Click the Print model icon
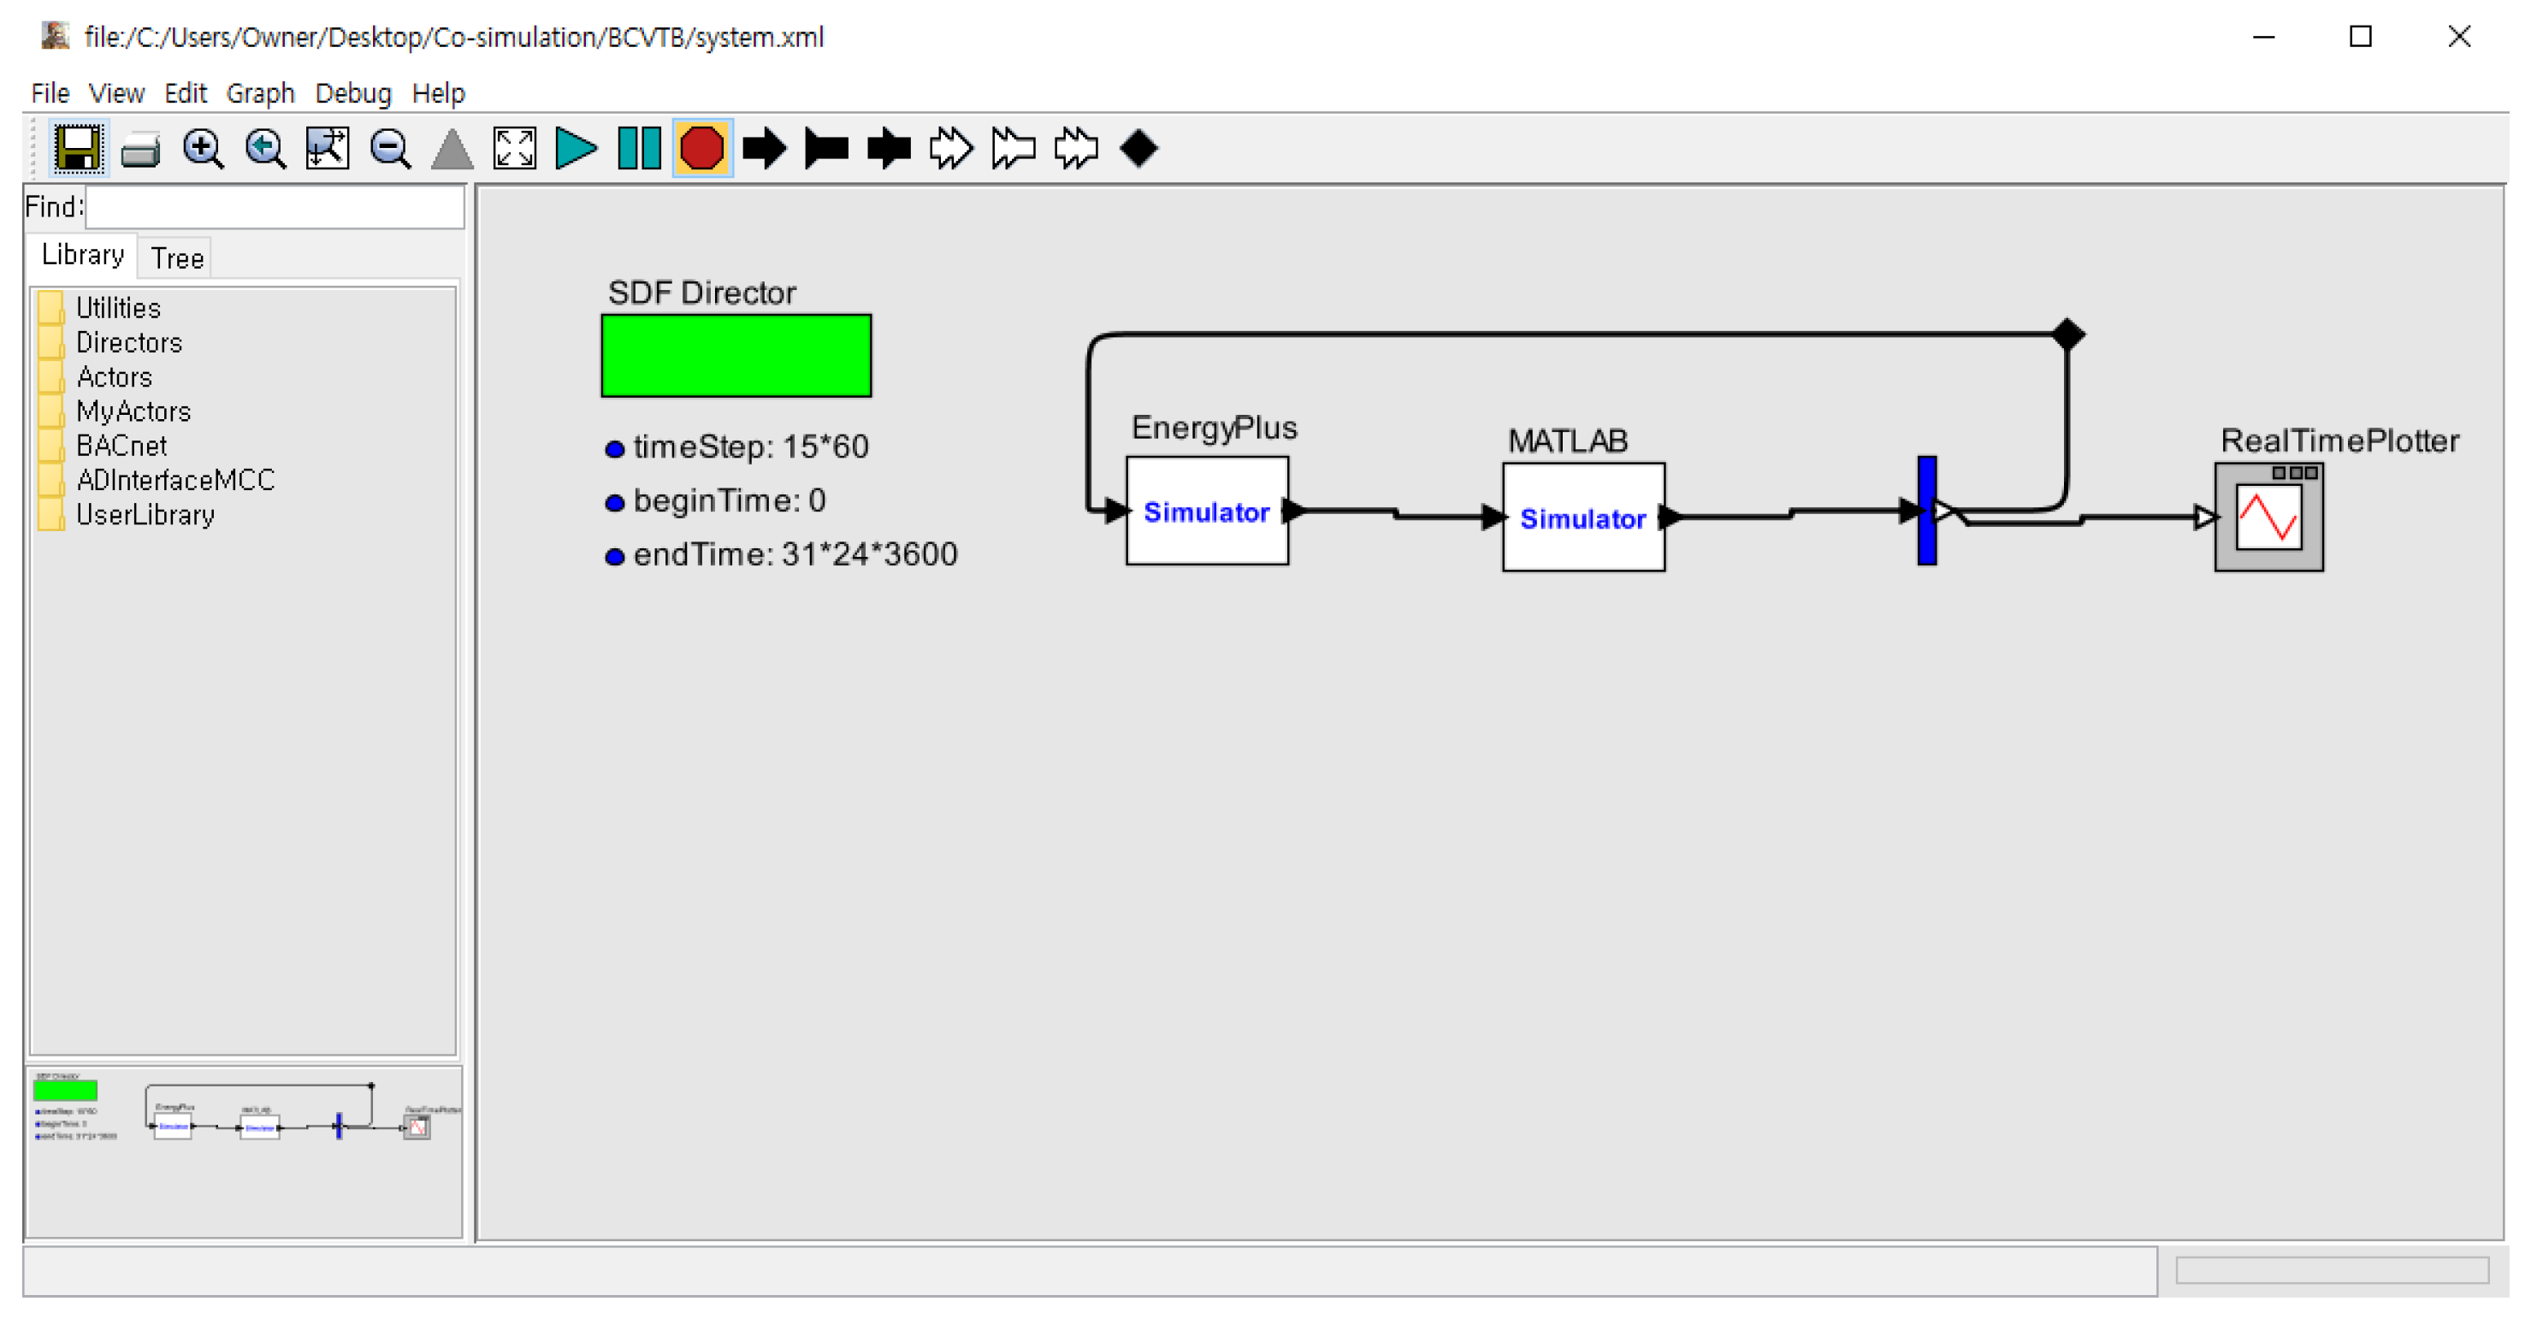The width and height of the screenshot is (2525, 1319). (x=140, y=148)
